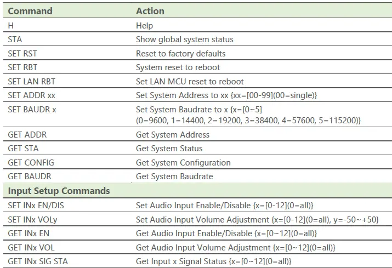Screen dimensions: 392x268
Task: Click the Input Setup Commands section heading
Action: point(59,191)
